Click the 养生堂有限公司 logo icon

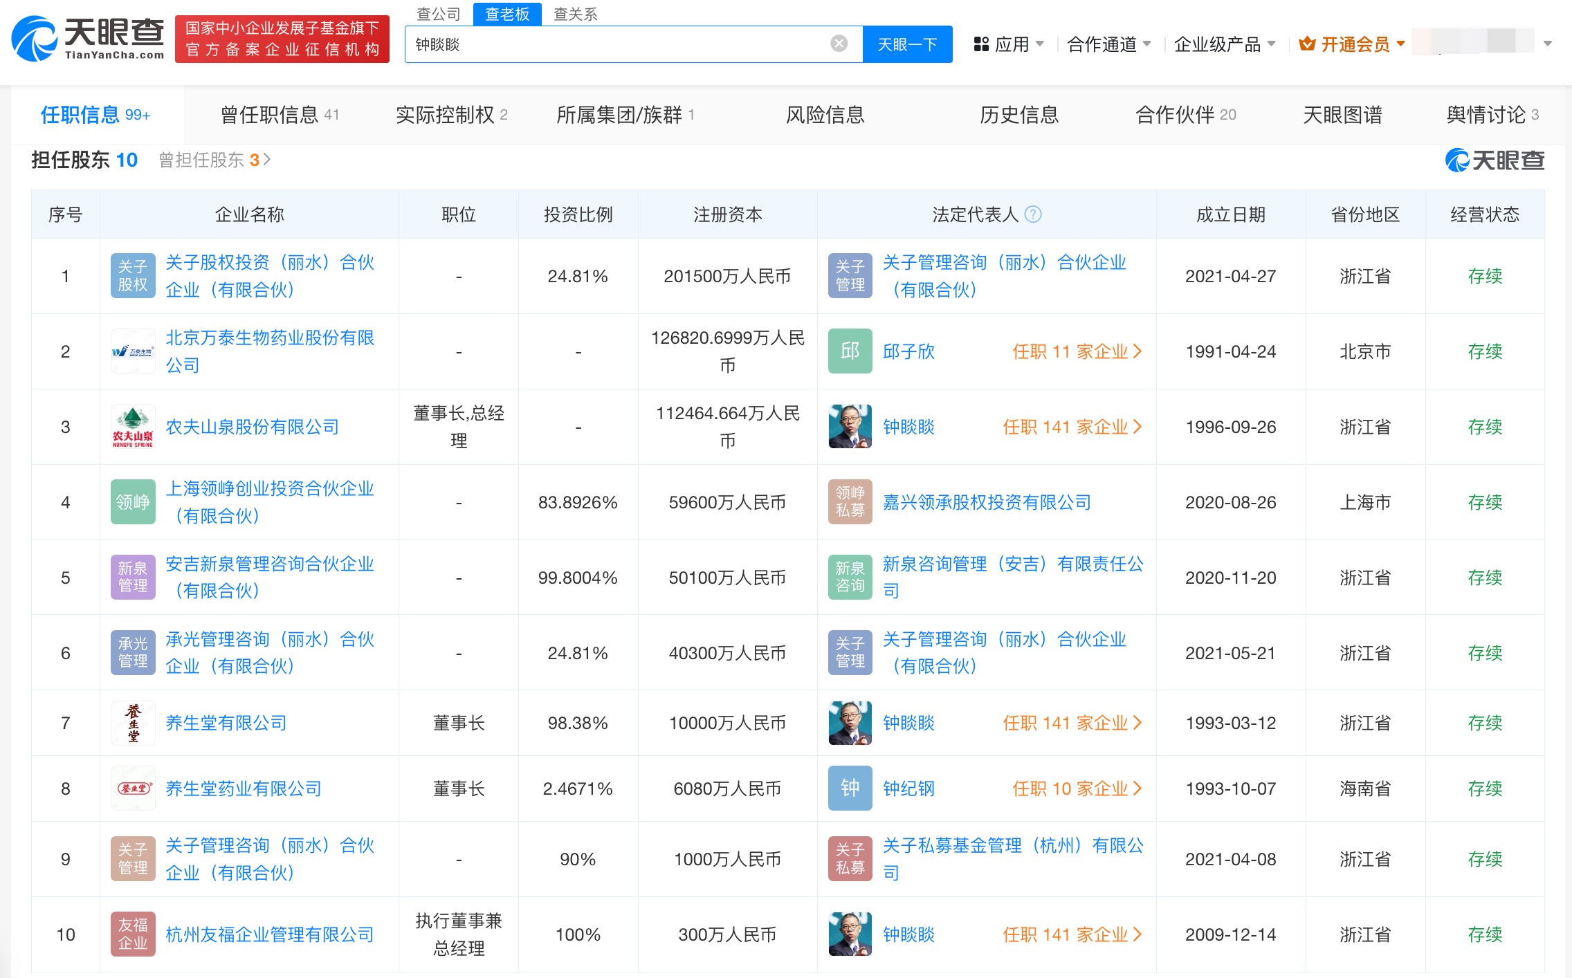pos(133,723)
